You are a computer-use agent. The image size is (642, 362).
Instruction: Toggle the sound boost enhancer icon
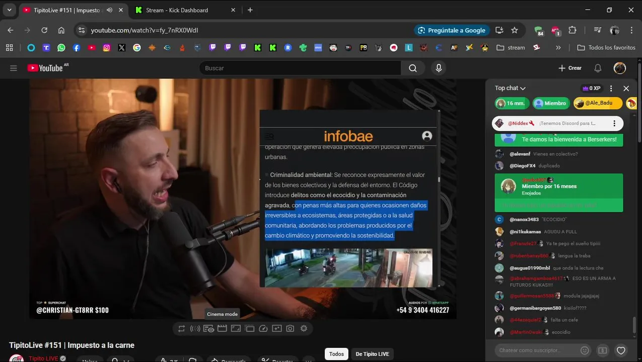coord(195,328)
